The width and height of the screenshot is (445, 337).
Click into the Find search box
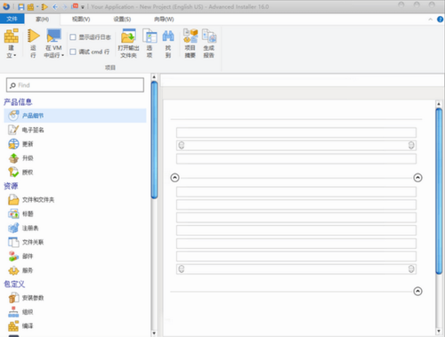pos(75,85)
